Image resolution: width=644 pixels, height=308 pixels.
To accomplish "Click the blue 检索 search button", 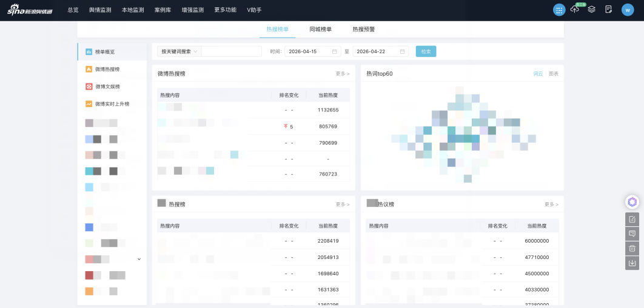I will pyautogui.click(x=426, y=51).
